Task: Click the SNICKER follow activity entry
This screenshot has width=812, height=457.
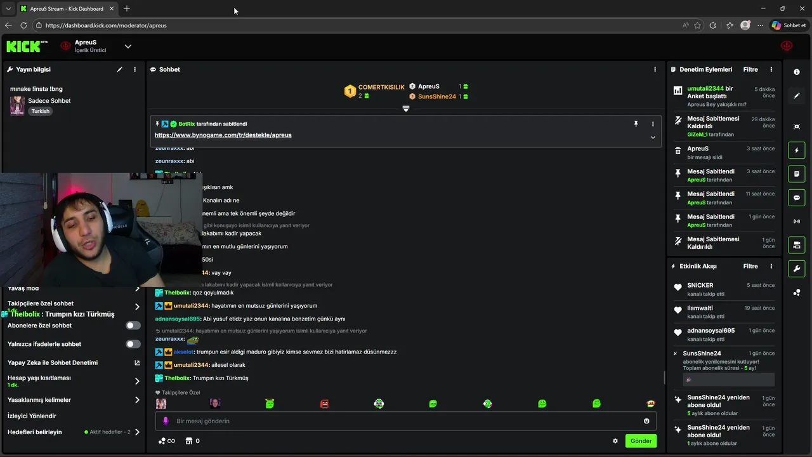Action: [x=723, y=289]
